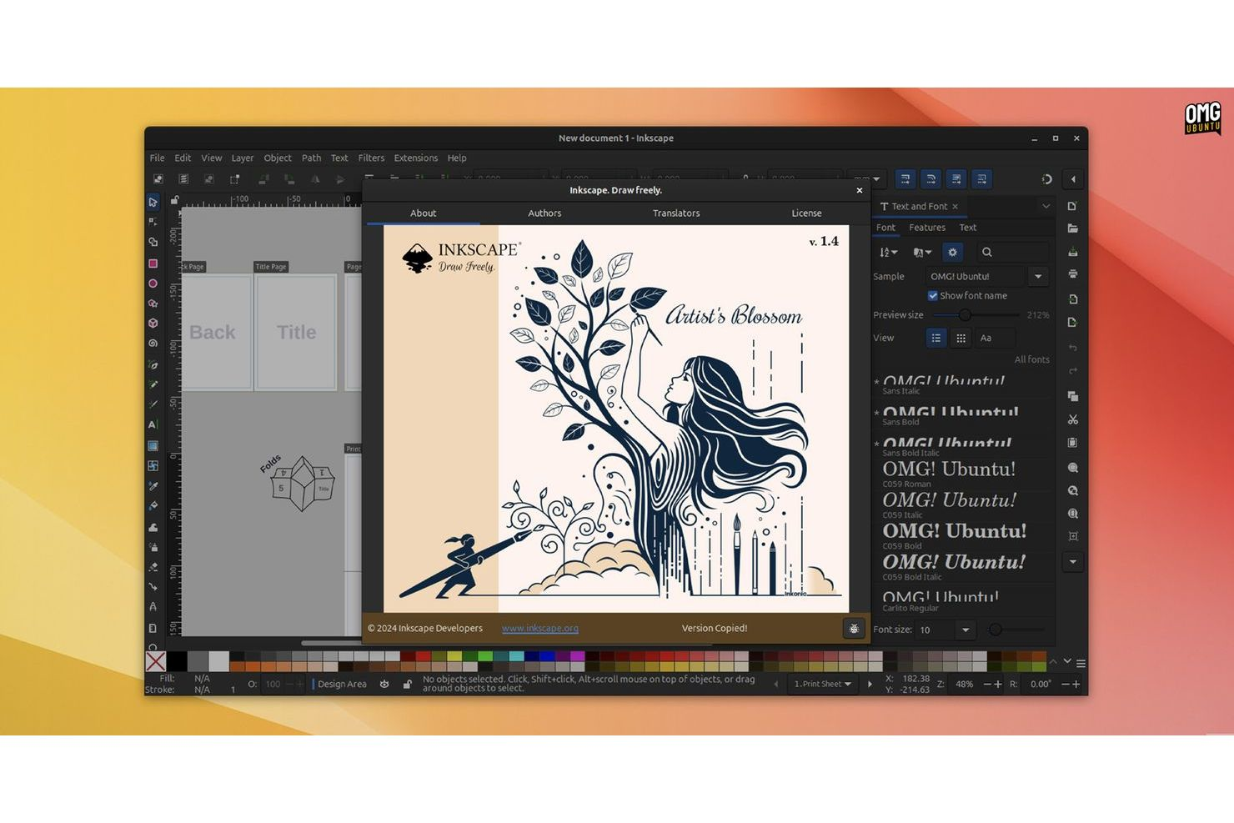
Task: Switch to the License tab
Action: [806, 213]
